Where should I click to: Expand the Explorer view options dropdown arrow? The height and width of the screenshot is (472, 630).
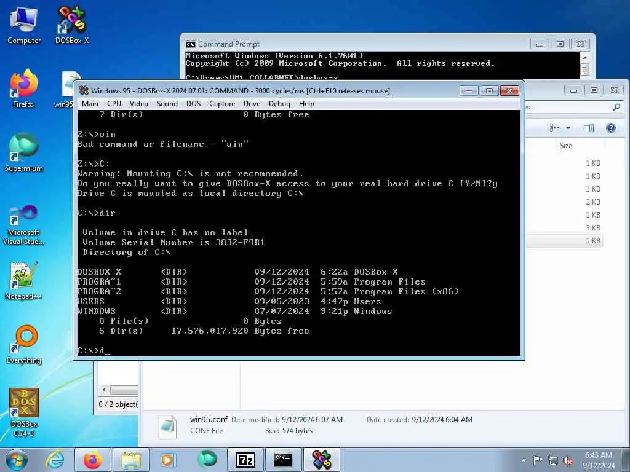point(568,128)
